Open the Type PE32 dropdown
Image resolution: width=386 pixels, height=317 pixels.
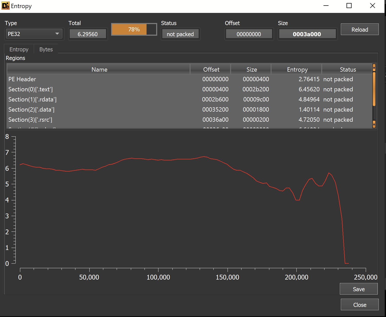click(x=34, y=34)
